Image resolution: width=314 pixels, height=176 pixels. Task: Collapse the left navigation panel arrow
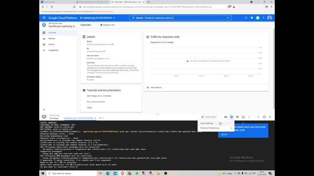[x=44, y=110]
